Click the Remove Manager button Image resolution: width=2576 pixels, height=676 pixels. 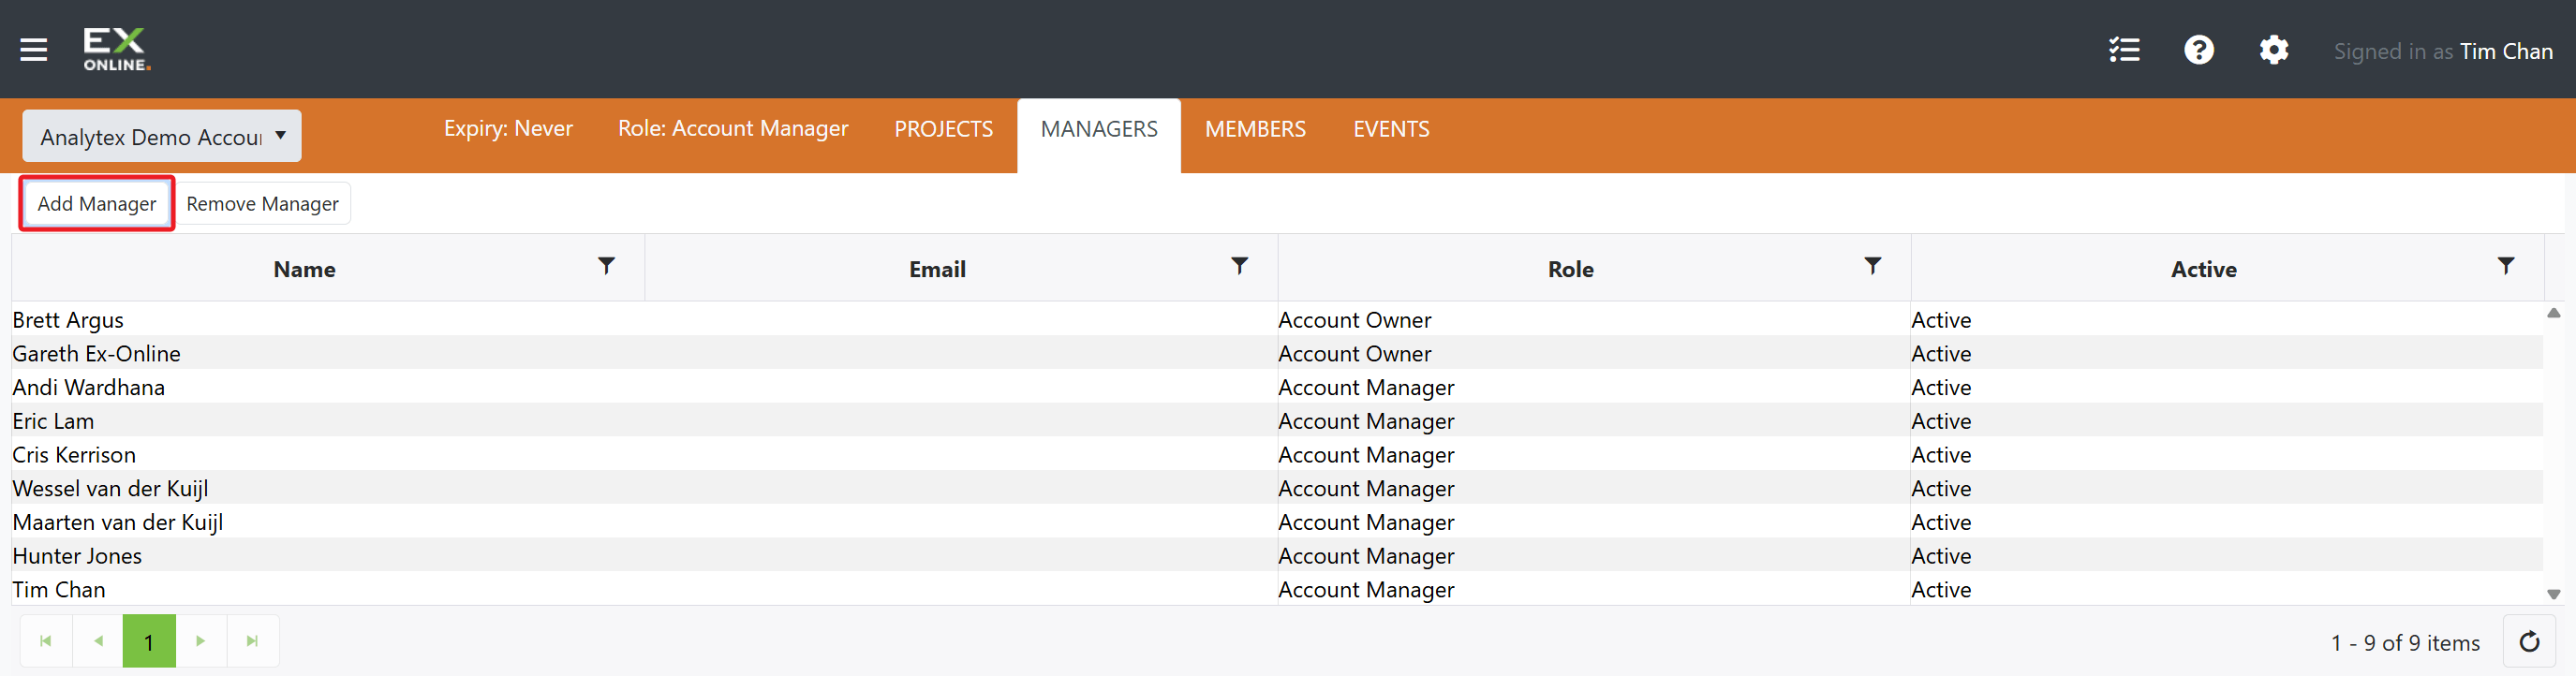pyautogui.click(x=262, y=204)
